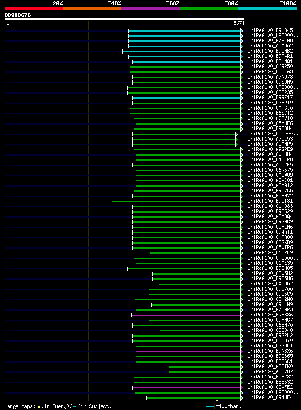Click hit label UniRef100_B9GNQ5

(270, 268)
